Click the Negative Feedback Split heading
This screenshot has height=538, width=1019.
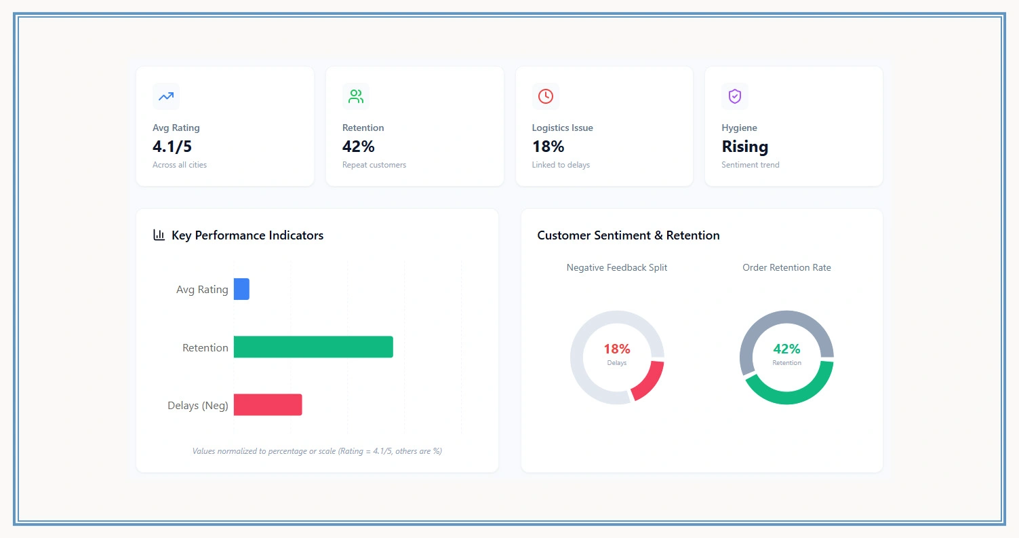click(x=616, y=267)
